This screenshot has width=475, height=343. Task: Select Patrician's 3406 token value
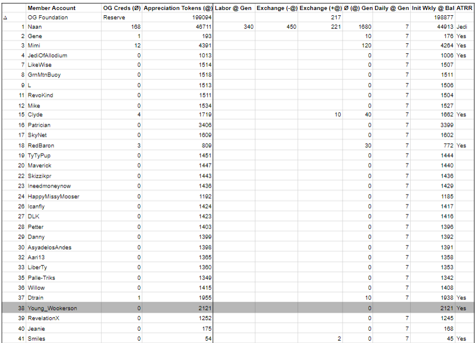pyautogui.click(x=205, y=125)
